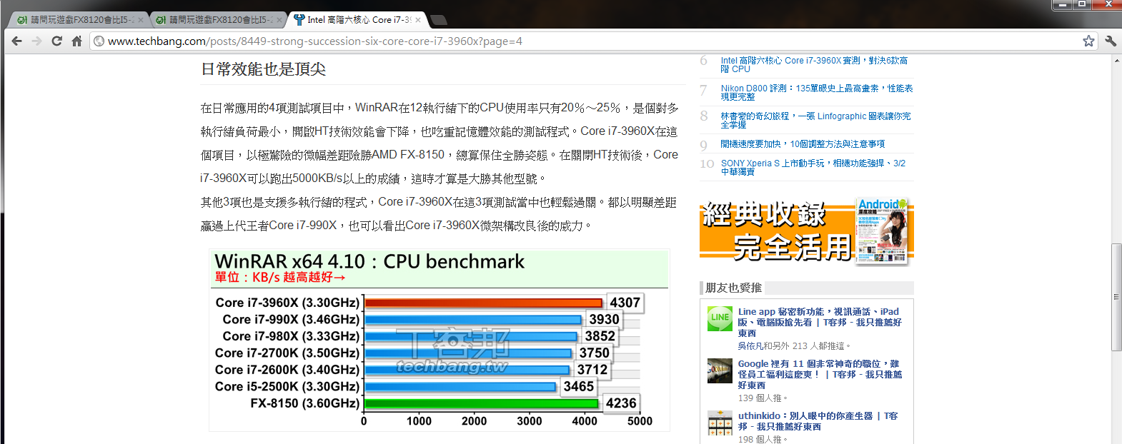Open a new tab with the new-tab button

tap(439, 20)
